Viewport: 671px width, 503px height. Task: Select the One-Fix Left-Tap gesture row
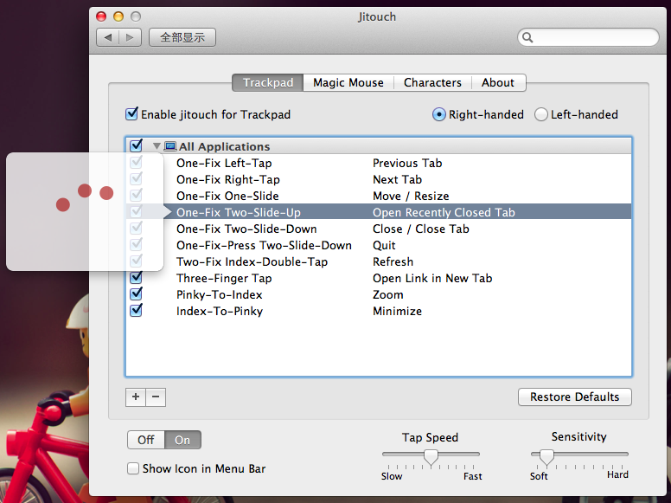378,163
